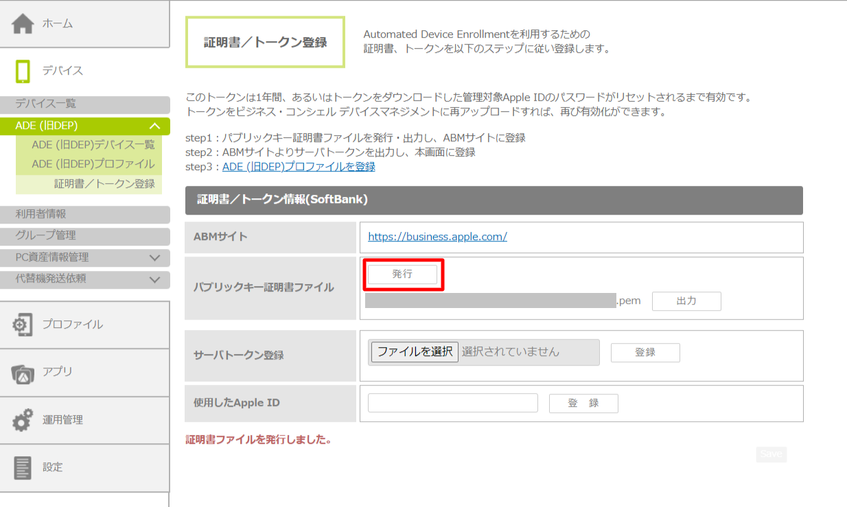Open the business.apple.com link
The image size is (847, 507).
(437, 237)
